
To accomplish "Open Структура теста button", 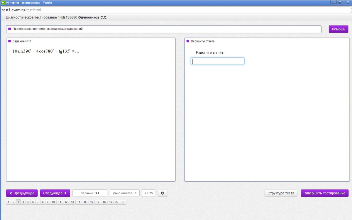I will [281, 193].
